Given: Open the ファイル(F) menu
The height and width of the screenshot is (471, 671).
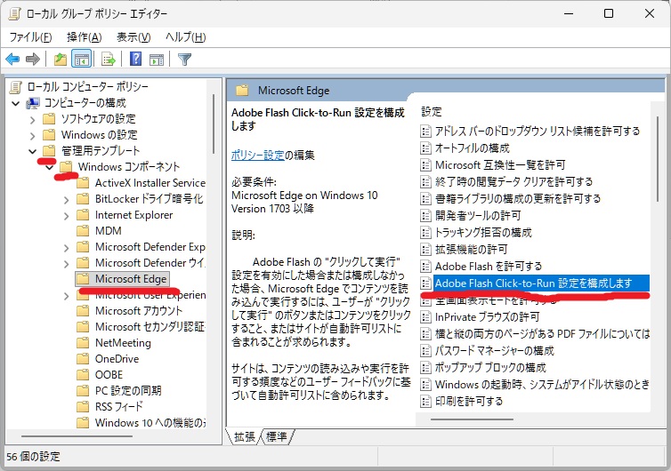Looking at the screenshot, I should 30,37.
